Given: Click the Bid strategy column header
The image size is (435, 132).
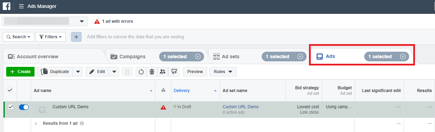Looking at the screenshot, I should 307,88.
